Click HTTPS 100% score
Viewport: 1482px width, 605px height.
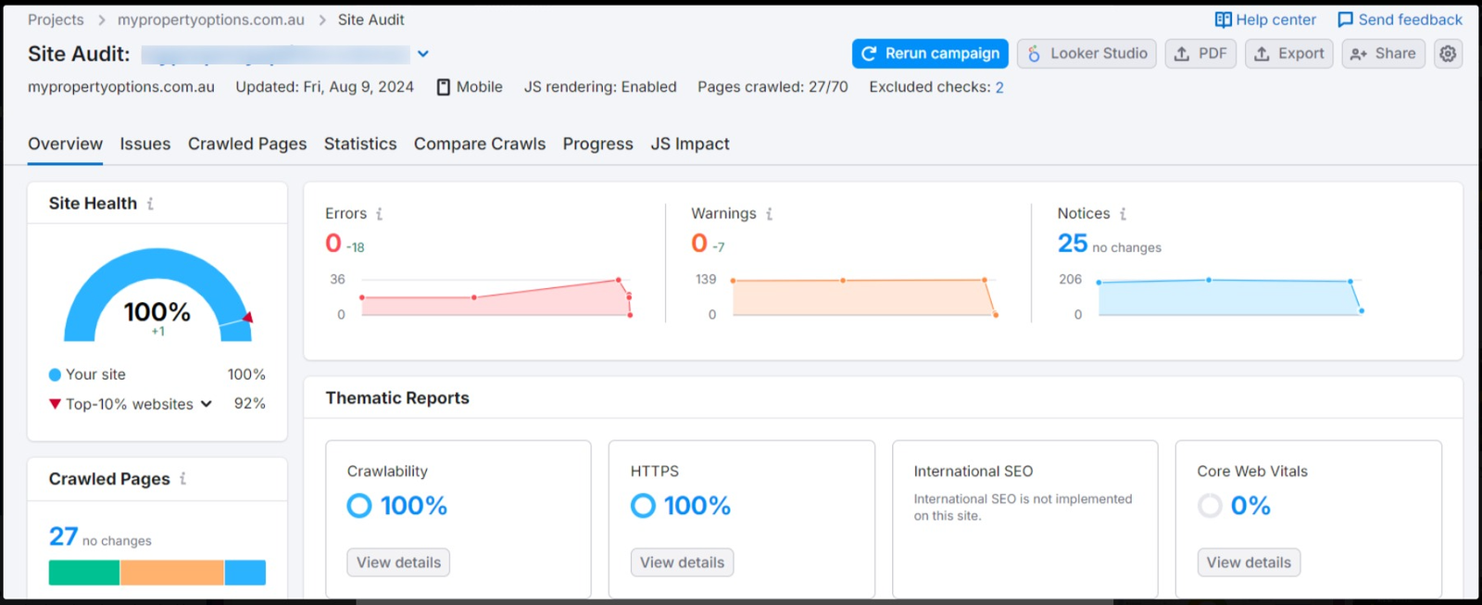697,506
